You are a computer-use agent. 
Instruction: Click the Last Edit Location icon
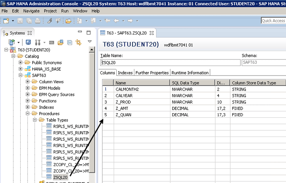[x=107, y=21]
